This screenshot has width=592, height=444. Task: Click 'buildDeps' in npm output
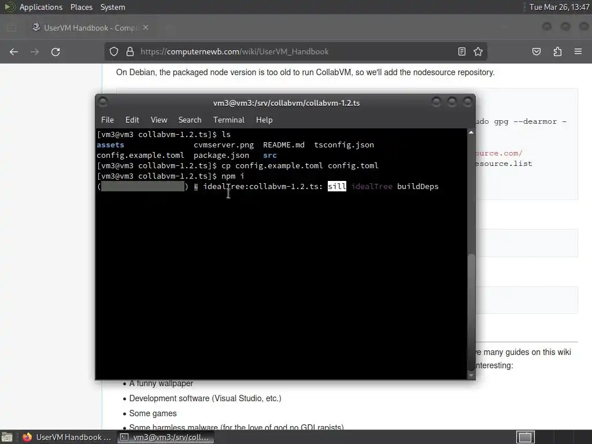click(x=417, y=187)
